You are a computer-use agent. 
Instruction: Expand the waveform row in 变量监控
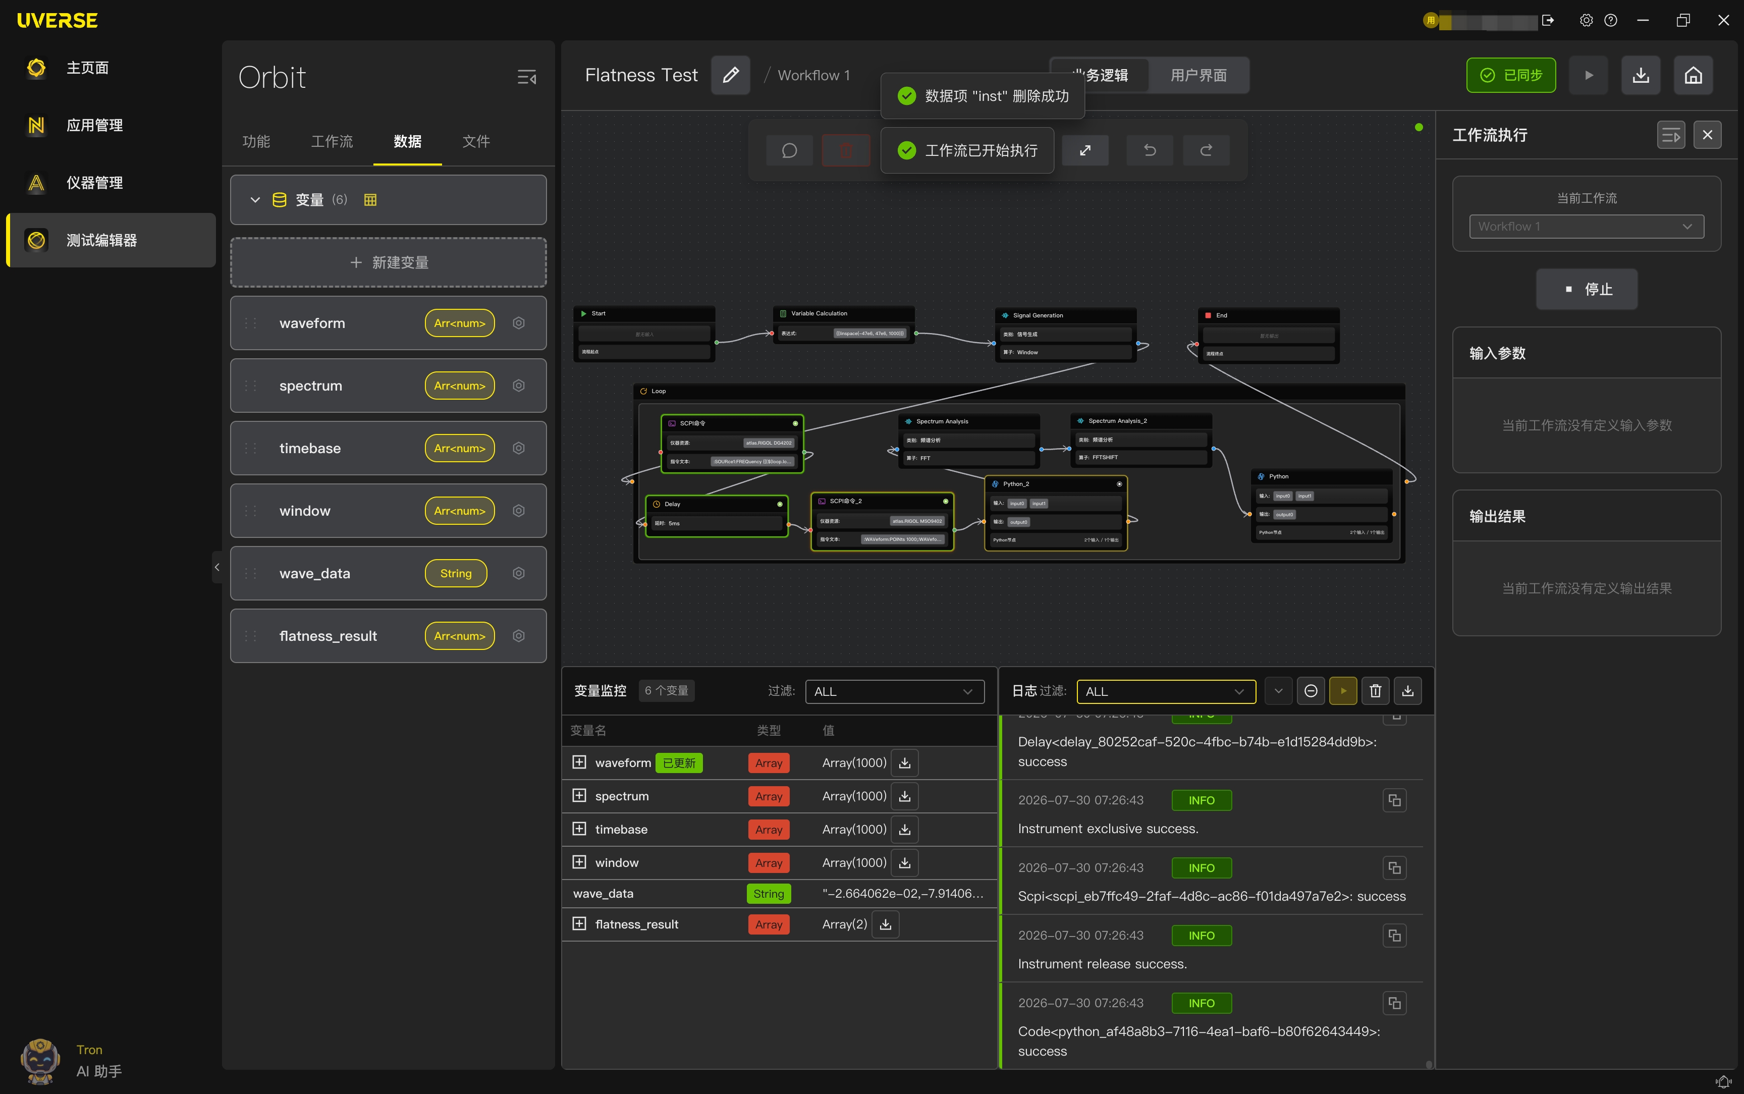pyautogui.click(x=579, y=762)
